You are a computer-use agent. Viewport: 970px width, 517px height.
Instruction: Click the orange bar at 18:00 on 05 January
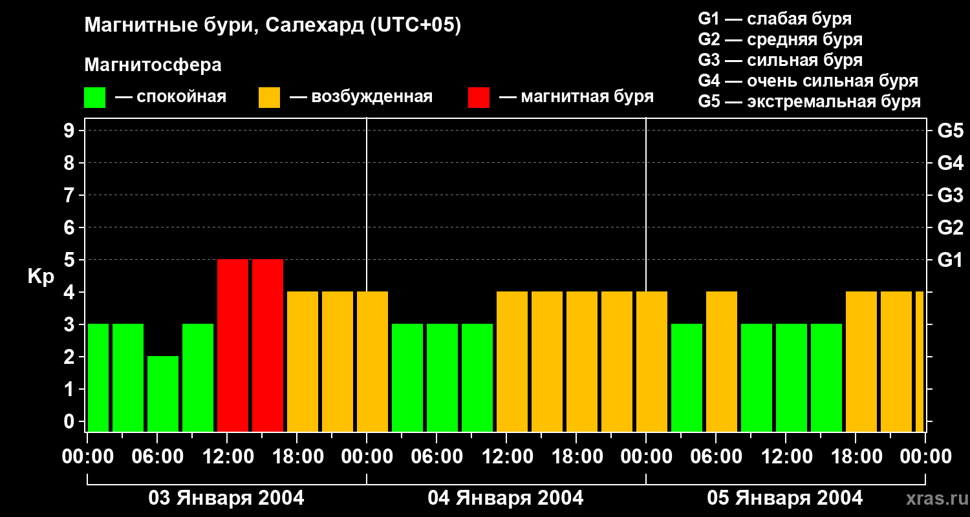point(861,361)
